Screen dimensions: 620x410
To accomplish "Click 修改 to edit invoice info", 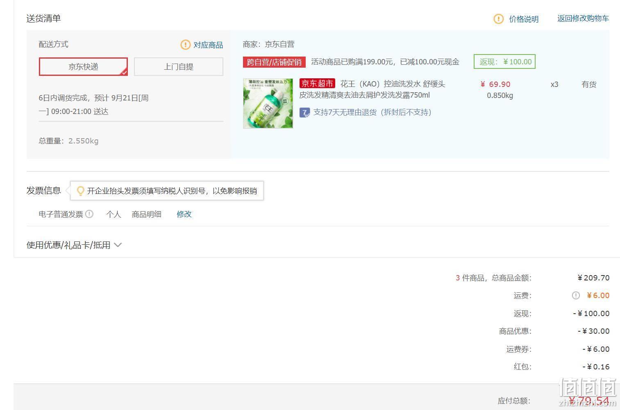I will 184,214.
